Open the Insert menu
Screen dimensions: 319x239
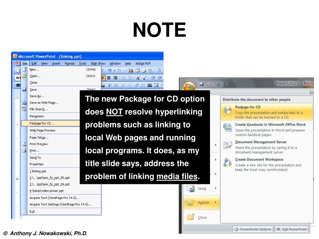56,63
